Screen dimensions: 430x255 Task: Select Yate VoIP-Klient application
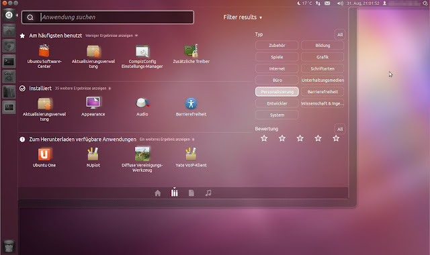coord(191,158)
